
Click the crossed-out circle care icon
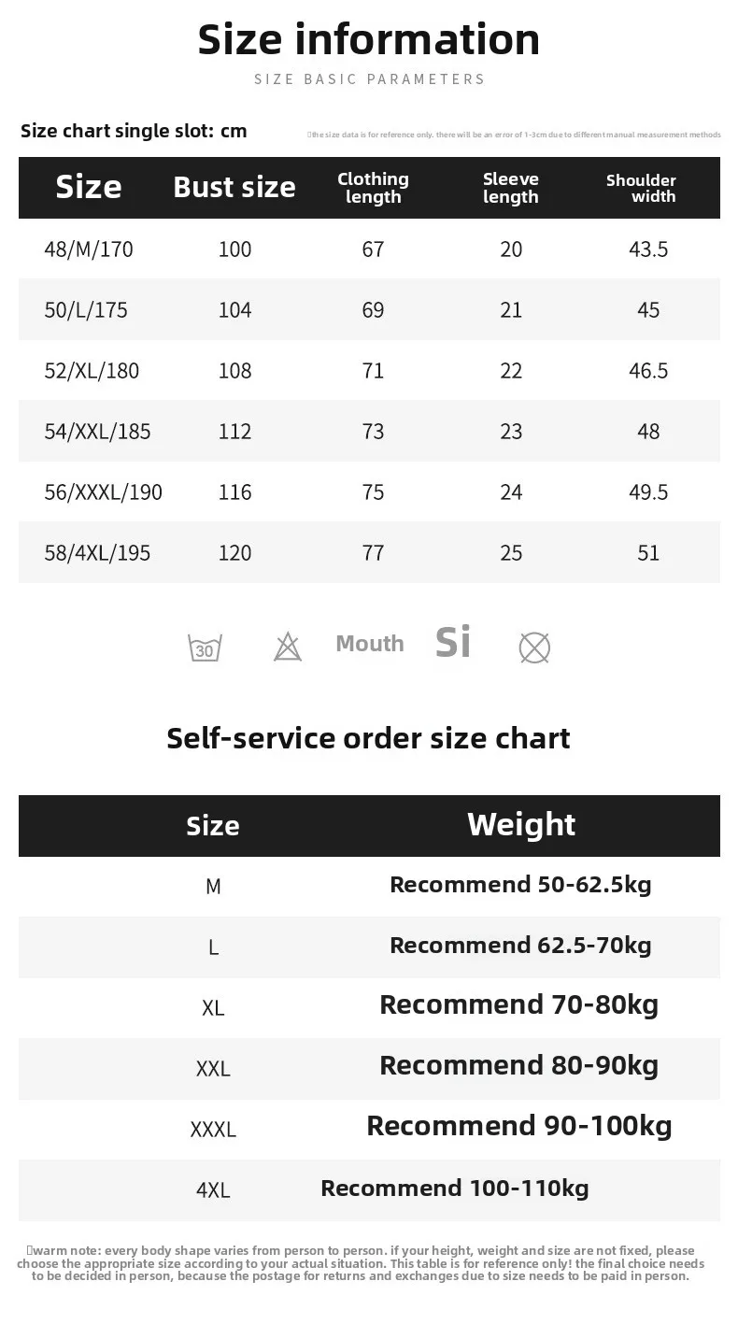tap(534, 647)
